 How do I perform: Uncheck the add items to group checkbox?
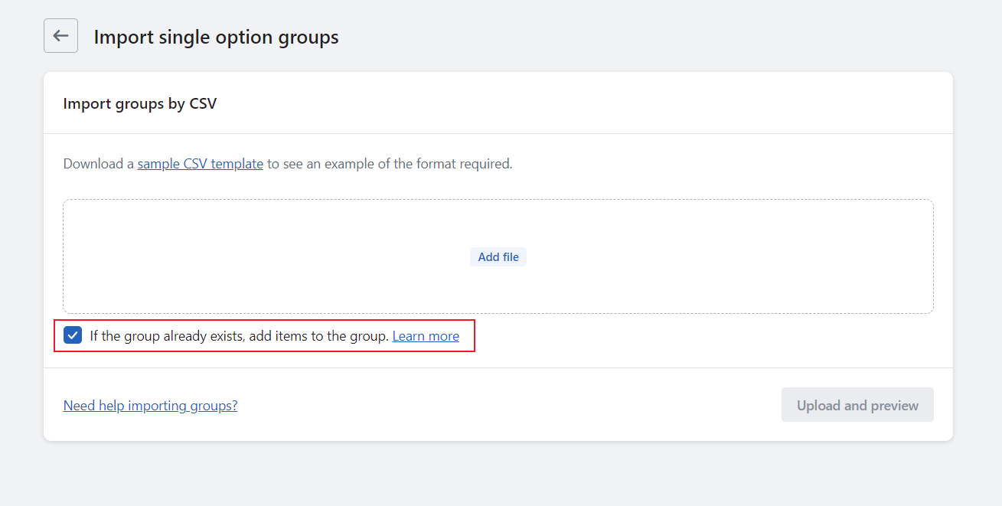point(73,335)
